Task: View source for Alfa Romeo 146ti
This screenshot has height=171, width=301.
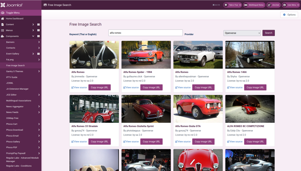Action: click(x=235, y=87)
